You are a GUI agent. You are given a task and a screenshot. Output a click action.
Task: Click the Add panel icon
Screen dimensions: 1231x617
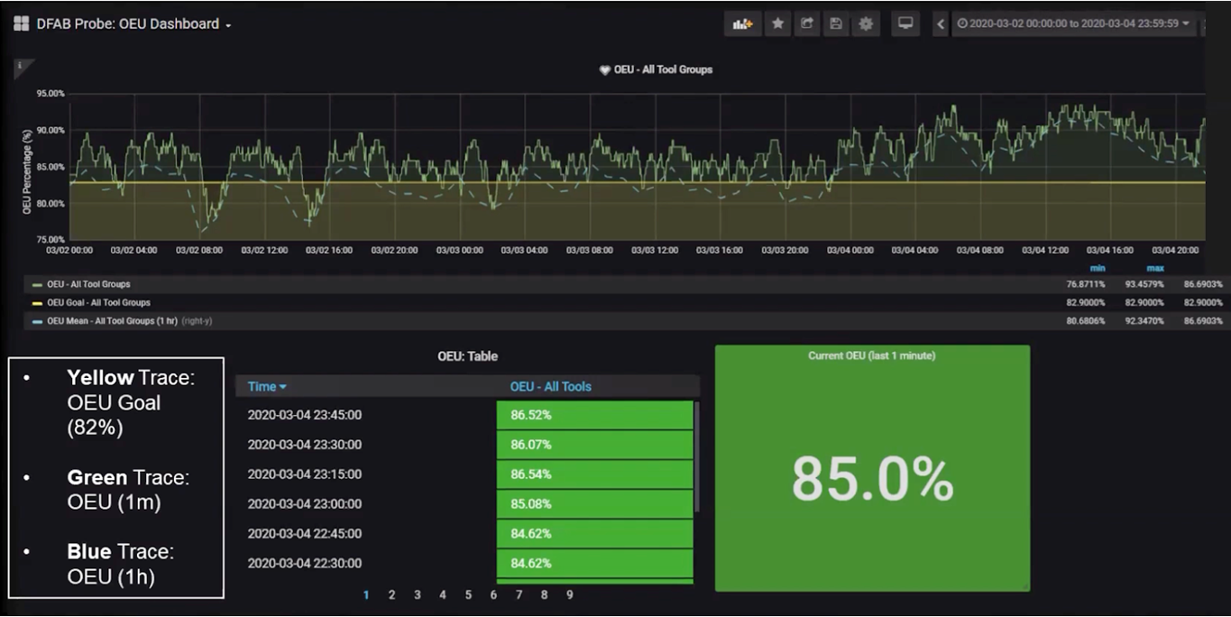coord(743,23)
